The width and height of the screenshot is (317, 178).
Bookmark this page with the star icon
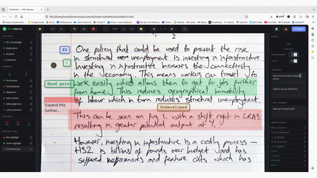246,17
